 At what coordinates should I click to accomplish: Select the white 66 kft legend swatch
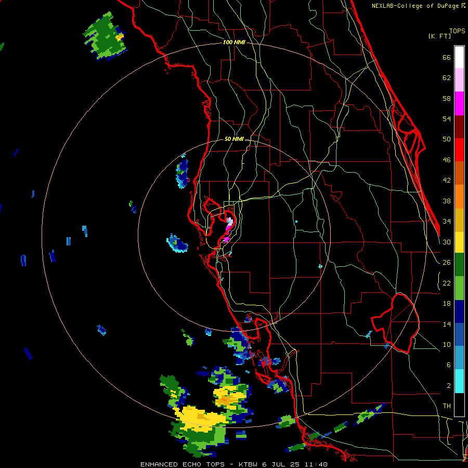(459, 57)
